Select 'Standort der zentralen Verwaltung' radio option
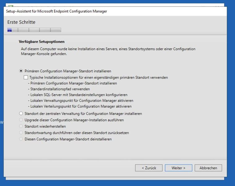Image resolution: width=235 pixels, height=186 pixels. 21,113
